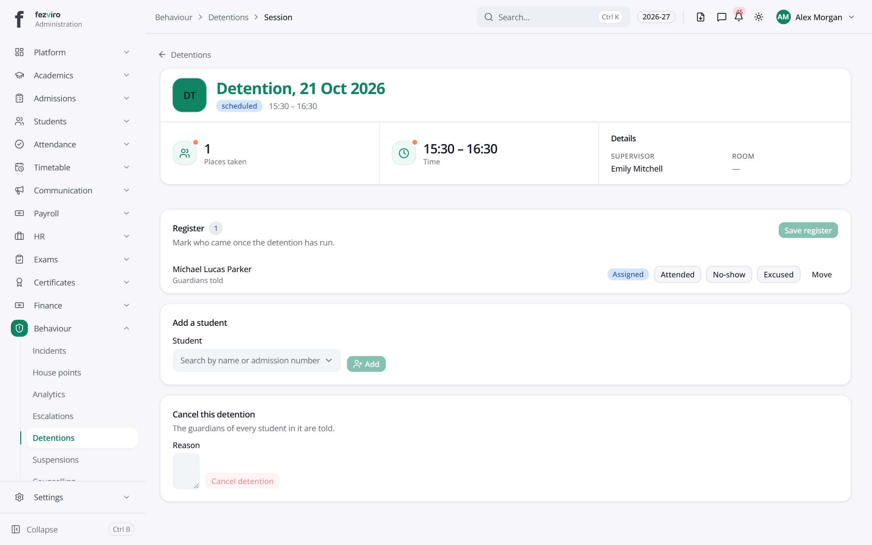Image resolution: width=872 pixels, height=545 pixels.
Task: Set the student status to Excused
Action: pos(778,275)
